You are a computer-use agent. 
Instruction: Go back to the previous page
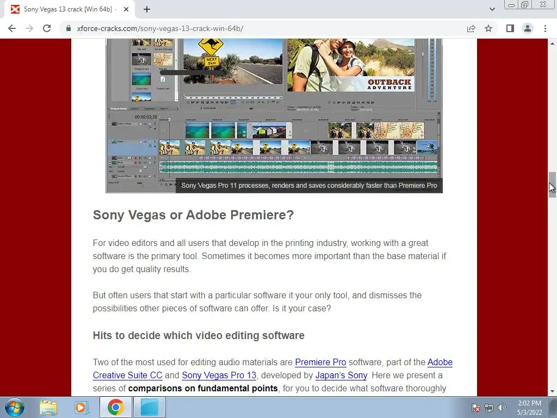tap(12, 28)
